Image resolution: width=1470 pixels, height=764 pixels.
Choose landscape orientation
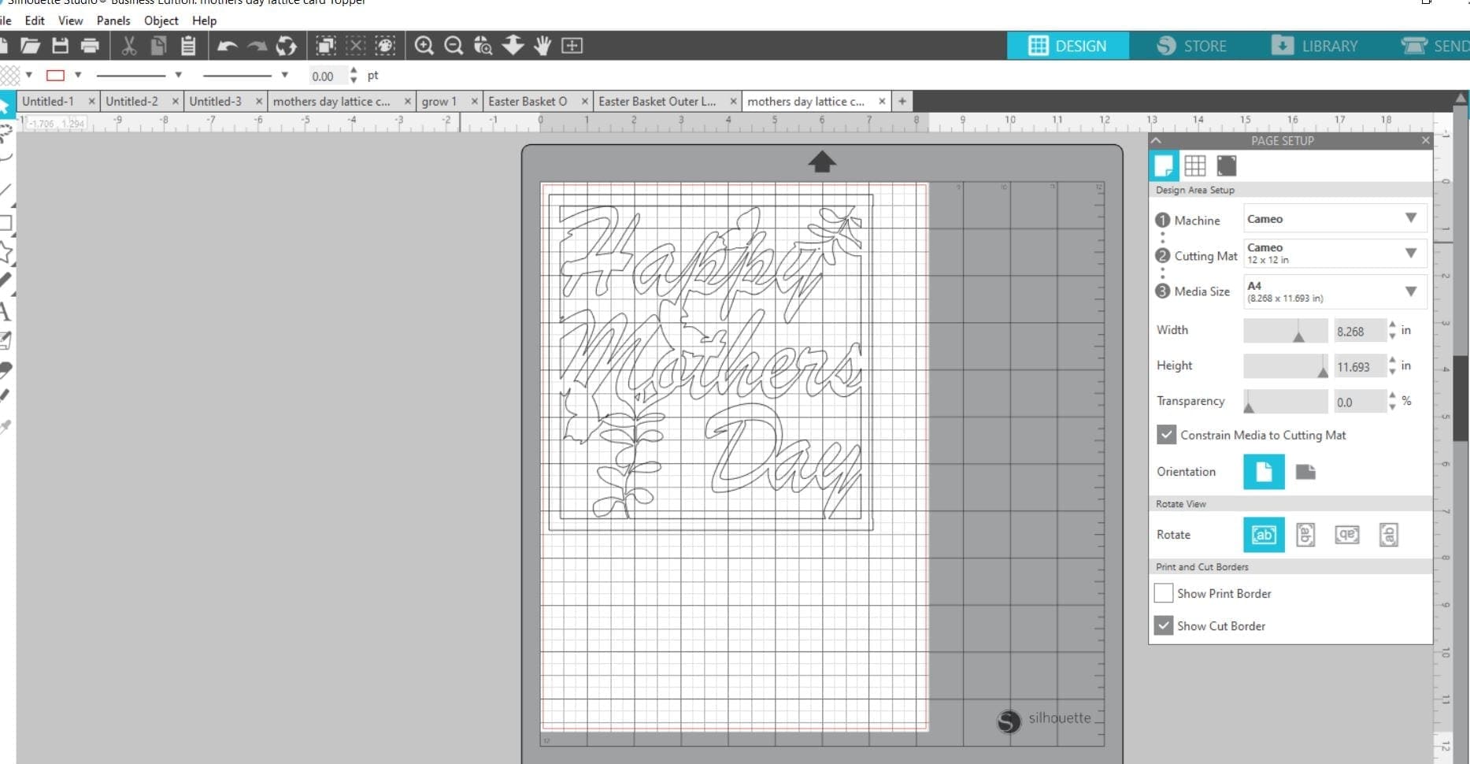click(x=1305, y=472)
